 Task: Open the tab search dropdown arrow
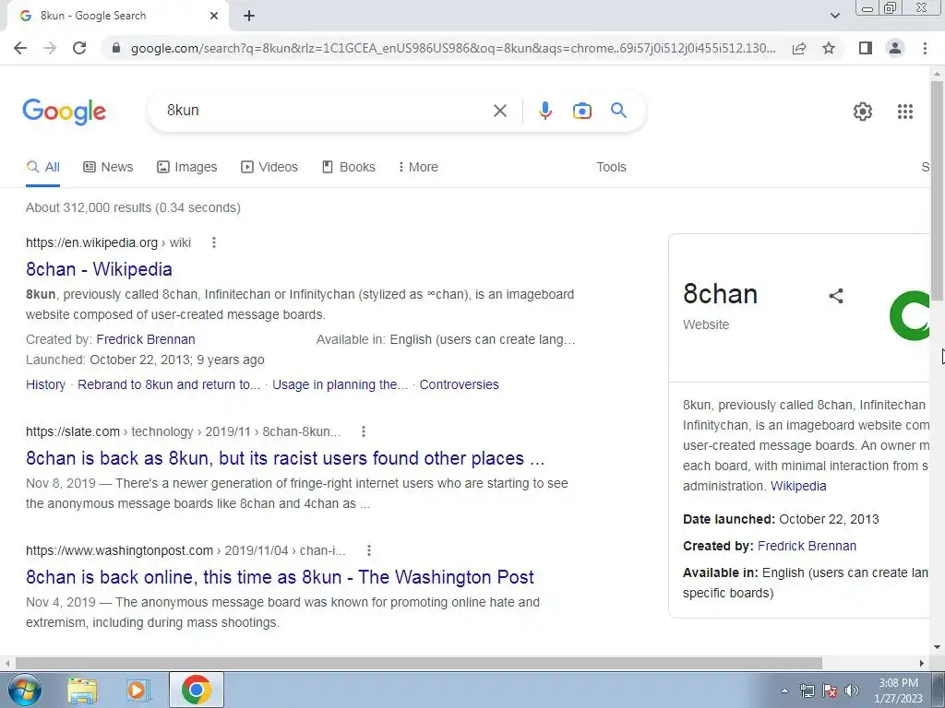click(834, 16)
